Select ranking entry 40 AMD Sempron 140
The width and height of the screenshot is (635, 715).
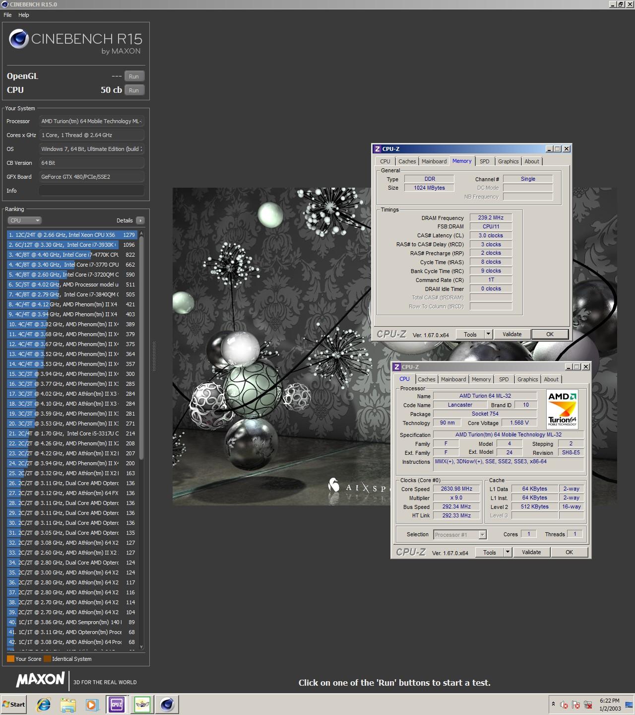point(72,622)
